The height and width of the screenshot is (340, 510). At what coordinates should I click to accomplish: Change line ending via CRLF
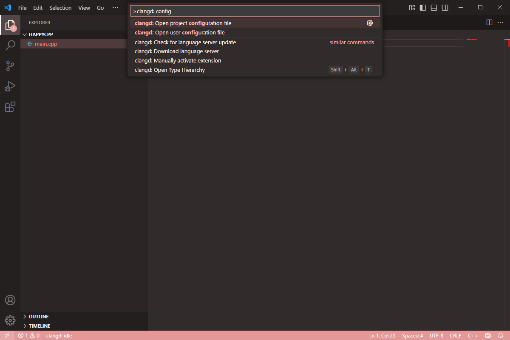[456, 335]
